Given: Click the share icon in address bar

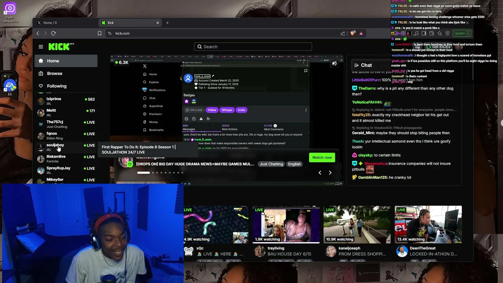Looking at the screenshot, I should tap(343, 33).
